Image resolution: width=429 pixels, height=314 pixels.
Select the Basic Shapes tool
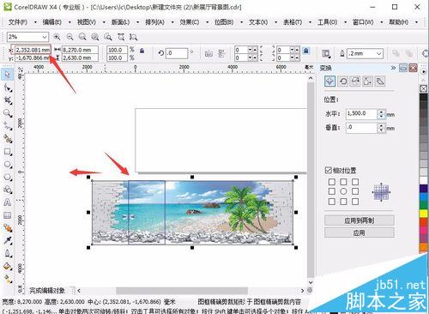[8, 190]
